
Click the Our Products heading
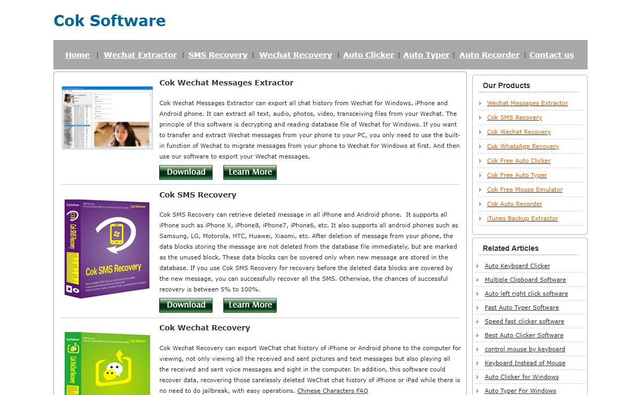pyautogui.click(x=506, y=85)
